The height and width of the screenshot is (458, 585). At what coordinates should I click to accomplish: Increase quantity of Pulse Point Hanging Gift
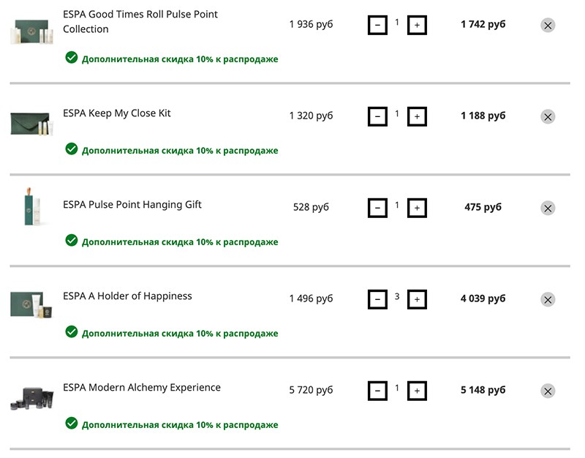click(417, 208)
